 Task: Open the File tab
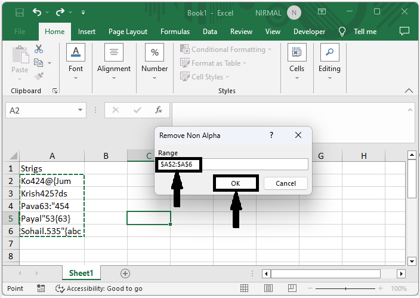[20, 32]
